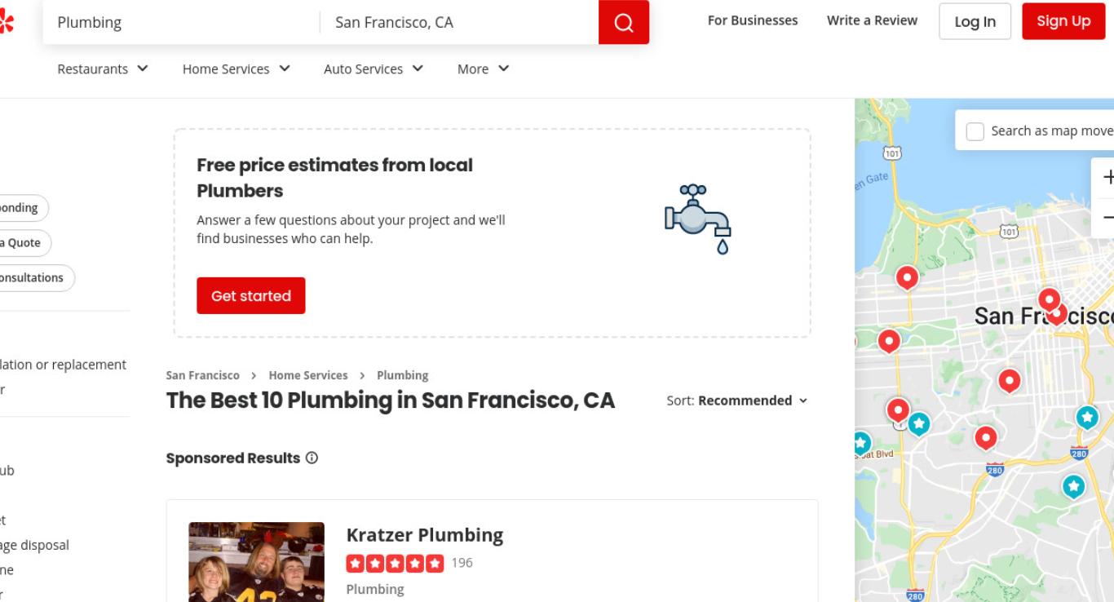The width and height of the screenshot is (1114, 602).
Task: Click the Yelp logo icon
Action: [x=6, y=21]
